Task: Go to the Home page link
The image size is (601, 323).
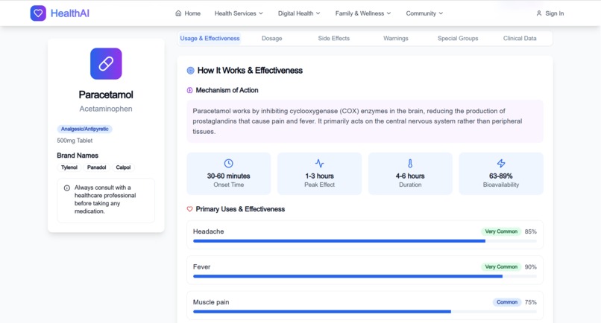Action: 188,13
